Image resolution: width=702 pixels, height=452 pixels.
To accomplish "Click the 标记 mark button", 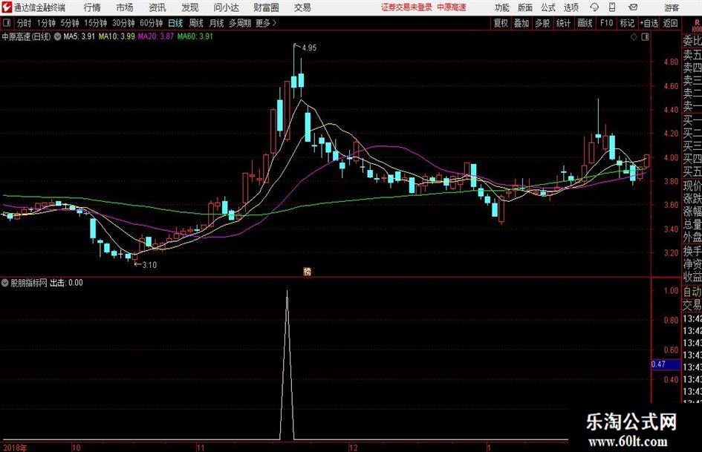I will tap(627, 23).
